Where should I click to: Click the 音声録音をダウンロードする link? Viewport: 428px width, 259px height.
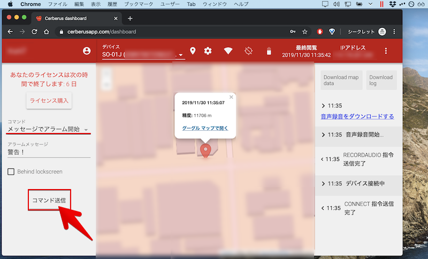(x=357, y=116)
